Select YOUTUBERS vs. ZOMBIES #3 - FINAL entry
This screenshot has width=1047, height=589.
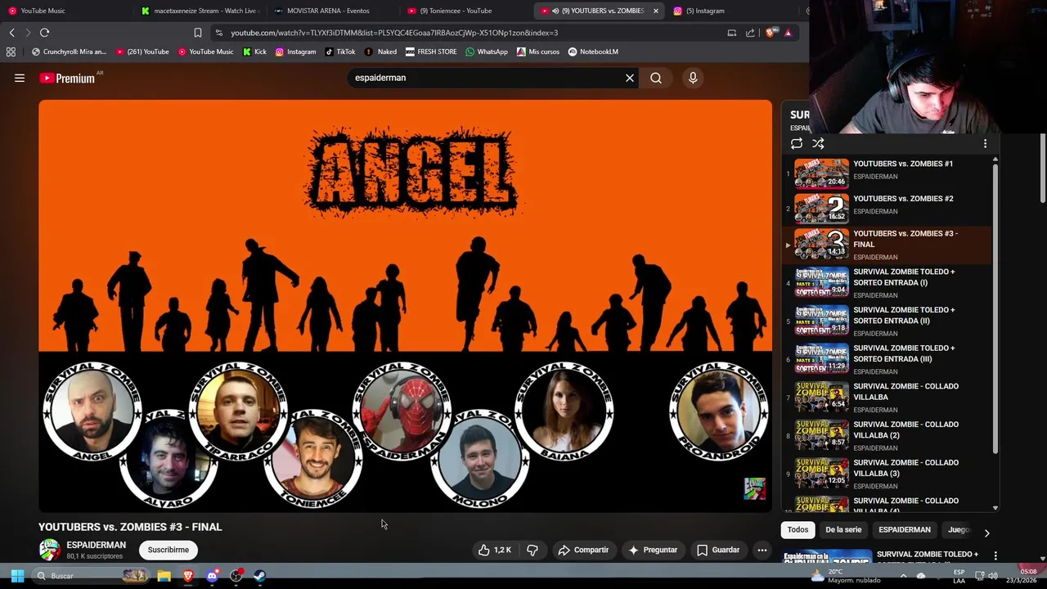coord(887,245)
